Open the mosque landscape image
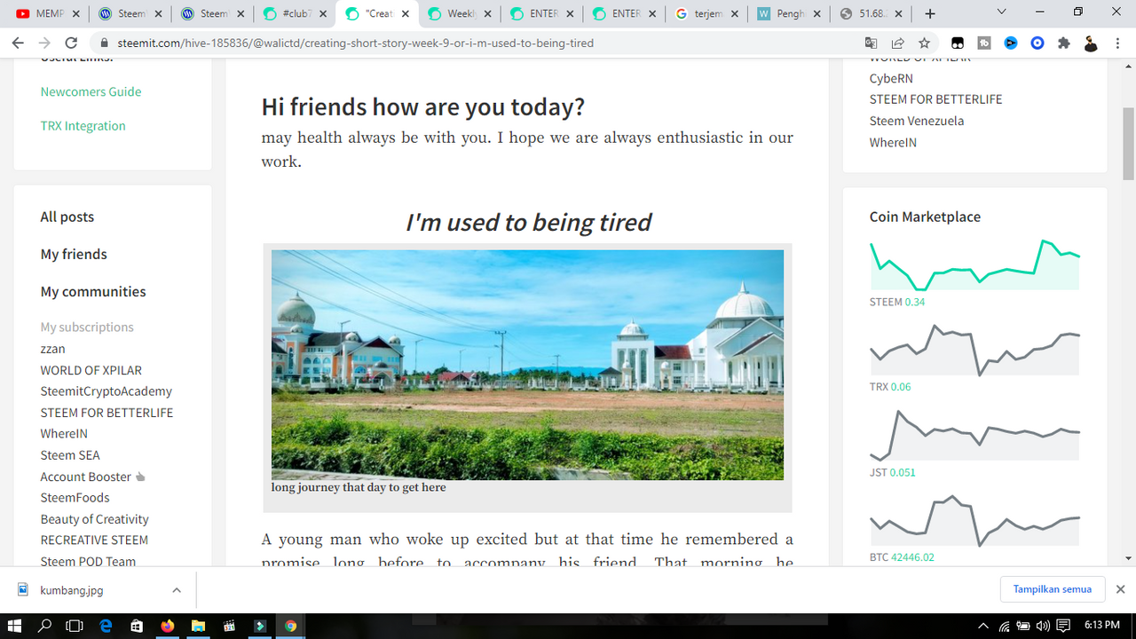 click(527, 365)
